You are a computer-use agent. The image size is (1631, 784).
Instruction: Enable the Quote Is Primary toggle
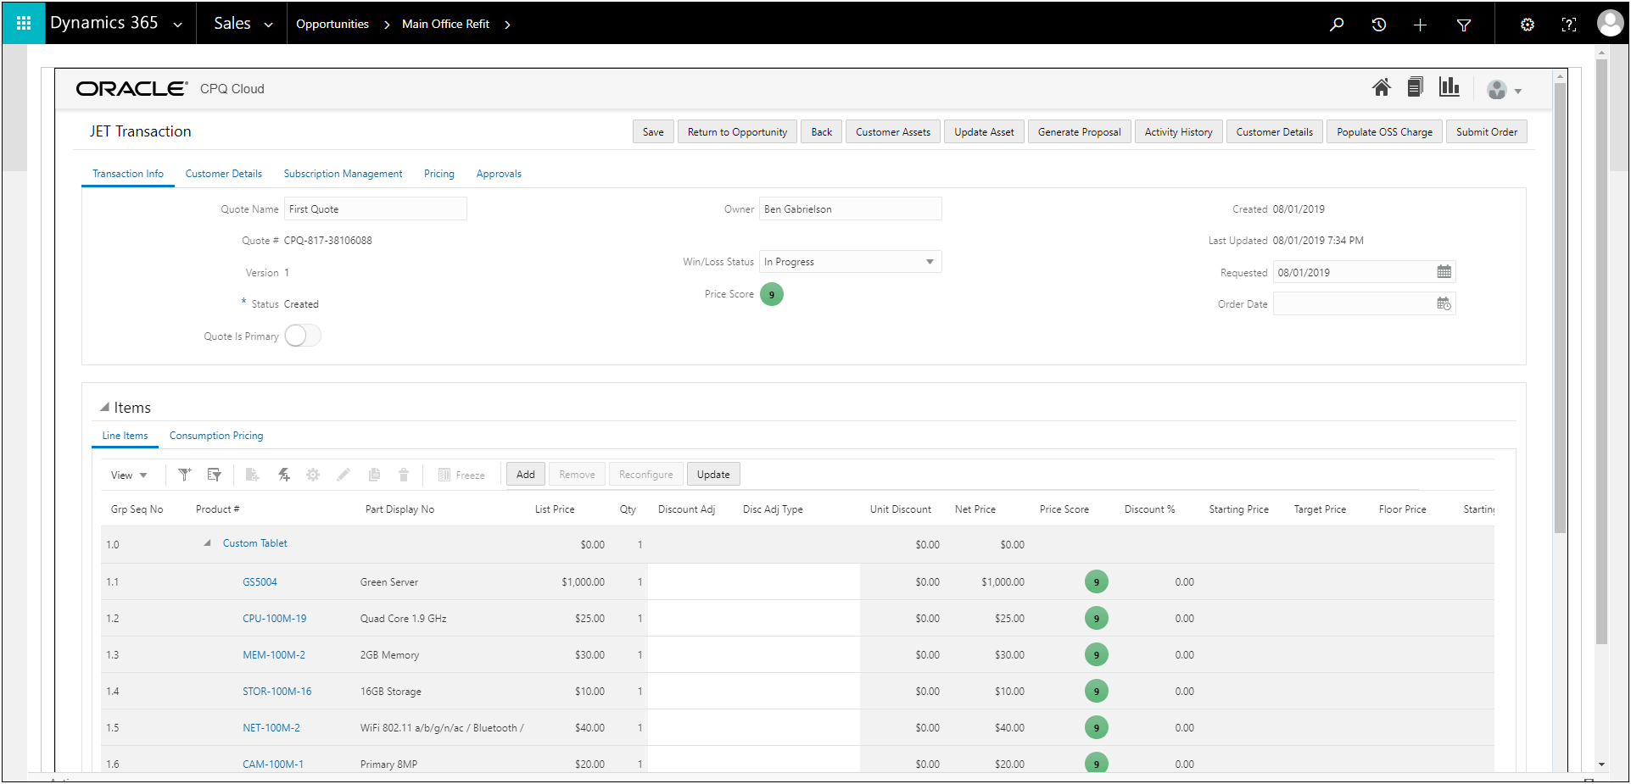[x=302, y=336]
